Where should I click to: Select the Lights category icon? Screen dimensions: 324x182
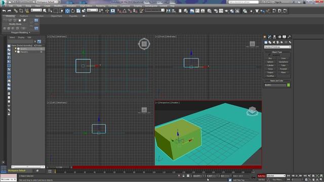coord(274,42)
